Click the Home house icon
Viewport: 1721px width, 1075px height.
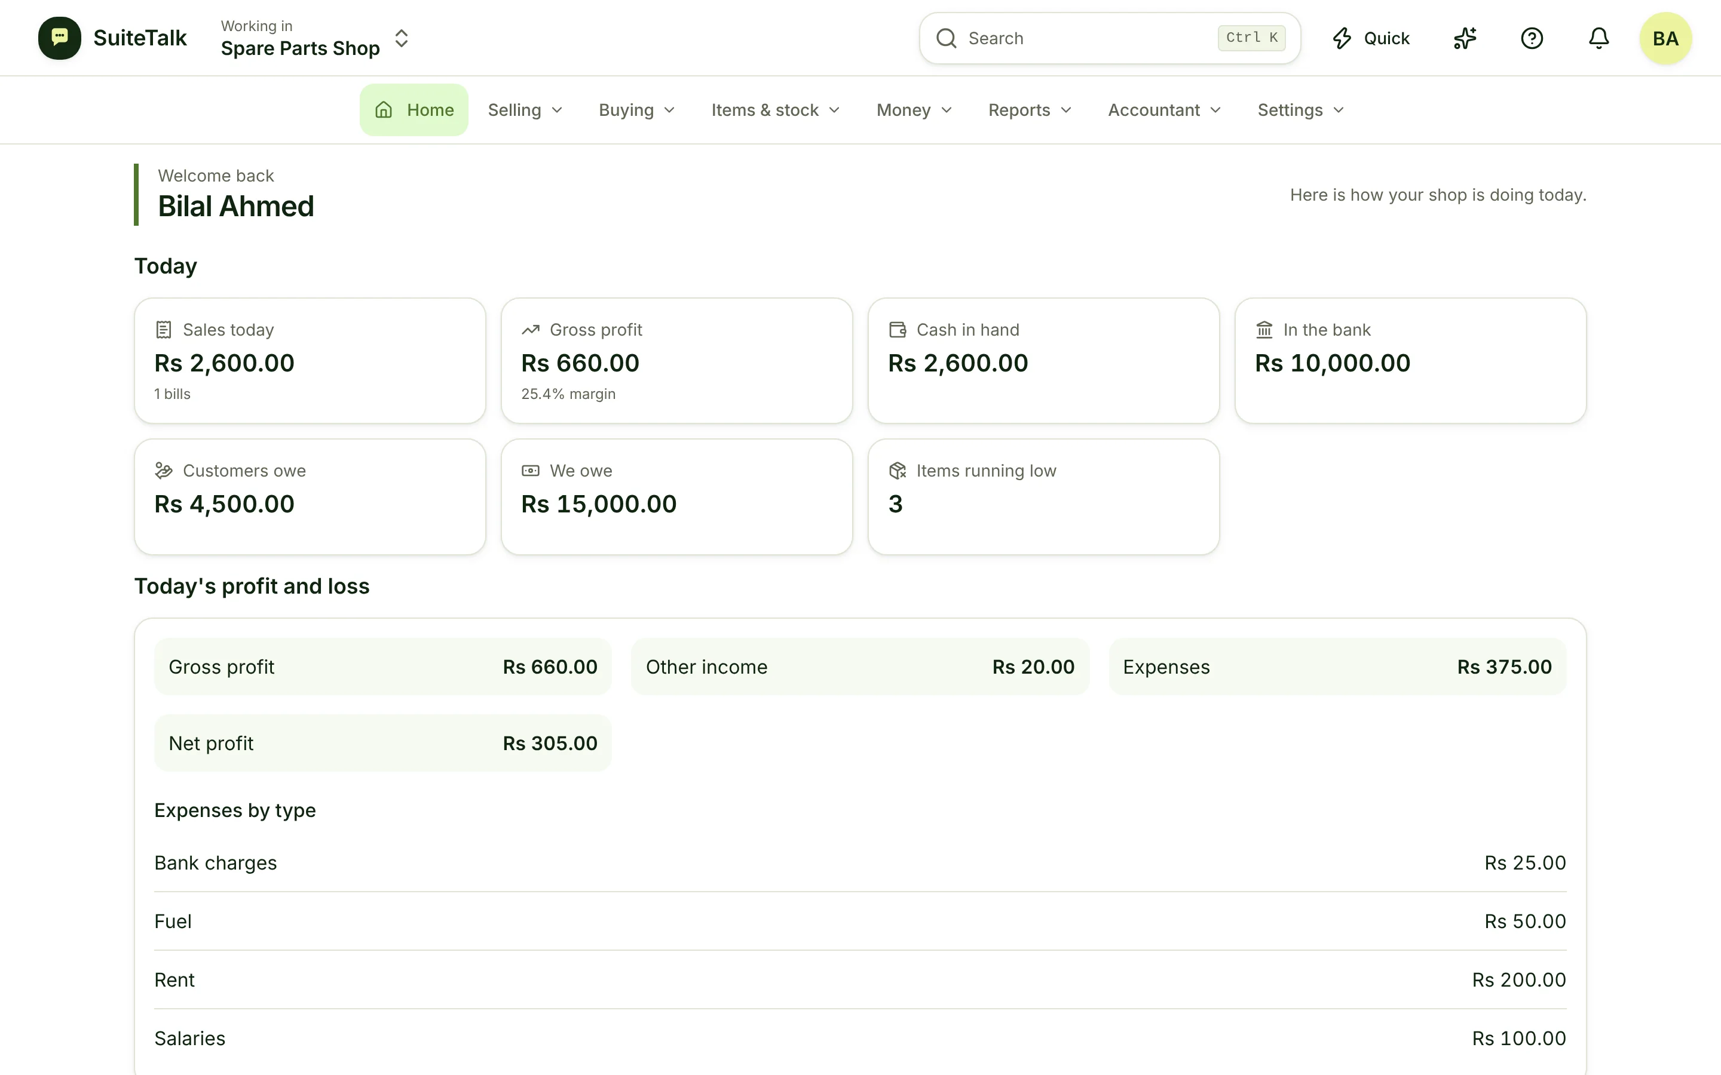coord(384,110)
